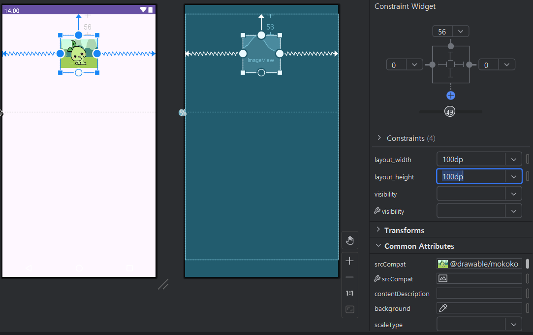Open the layout_width dropdown arrow
The image size is (533, 335).
click(x=514, y=160)
